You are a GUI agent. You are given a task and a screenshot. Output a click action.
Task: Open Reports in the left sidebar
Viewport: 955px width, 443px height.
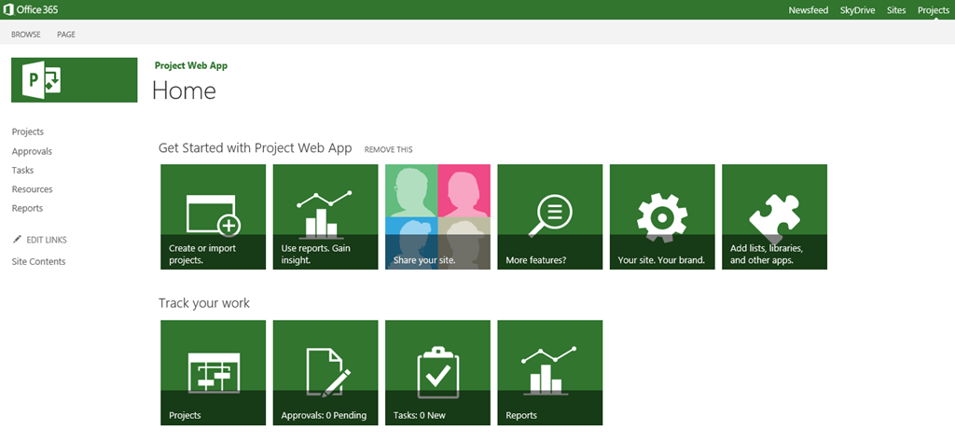[x=27, y=208]
